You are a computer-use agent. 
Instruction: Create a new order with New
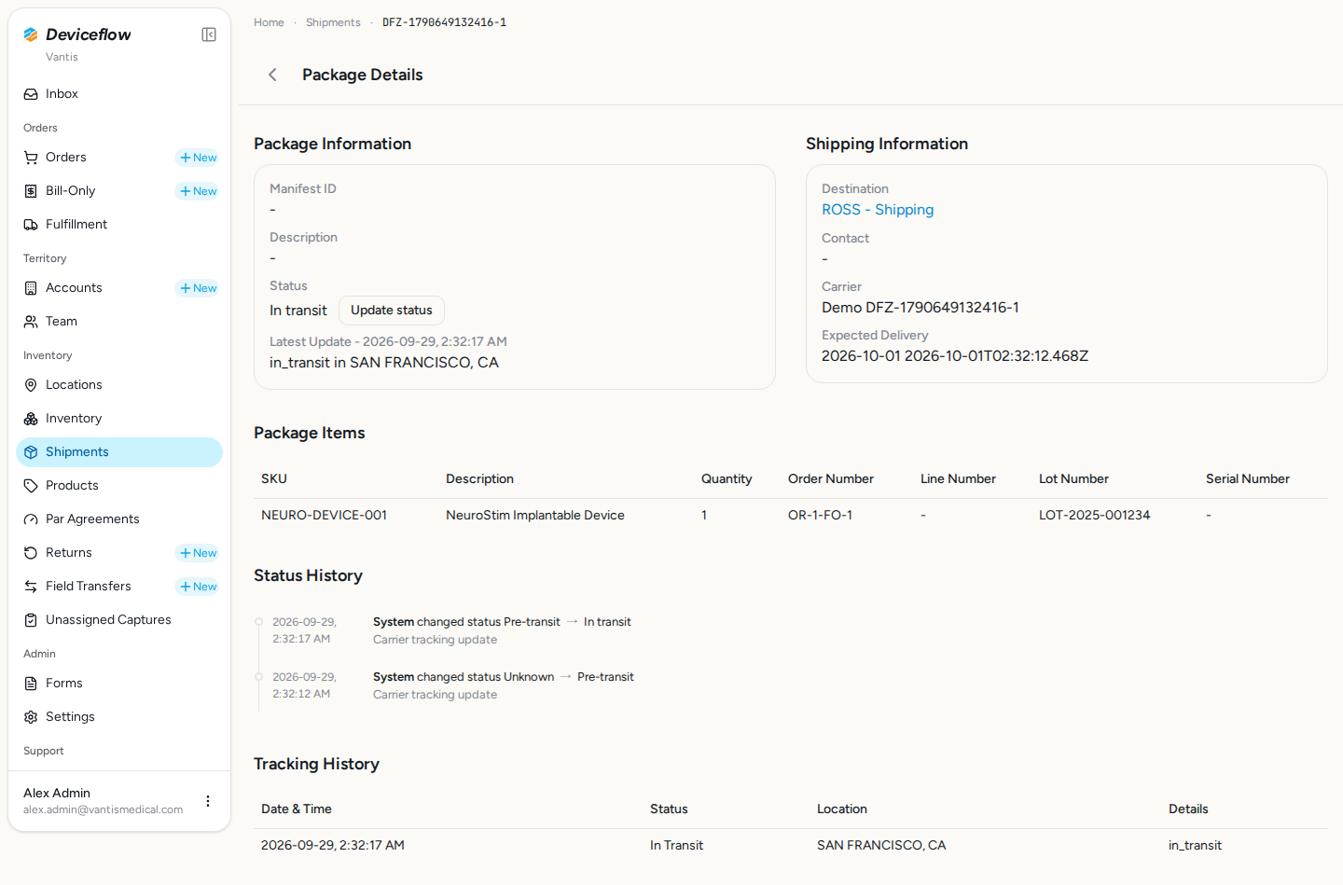[x=198, y=158]
